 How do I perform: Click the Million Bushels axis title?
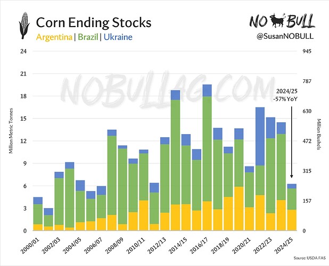[x=319, y=134]
